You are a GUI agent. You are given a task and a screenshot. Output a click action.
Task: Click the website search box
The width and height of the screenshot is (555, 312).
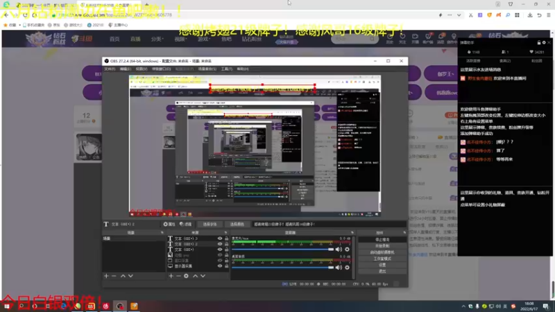(x=354, y=39)
